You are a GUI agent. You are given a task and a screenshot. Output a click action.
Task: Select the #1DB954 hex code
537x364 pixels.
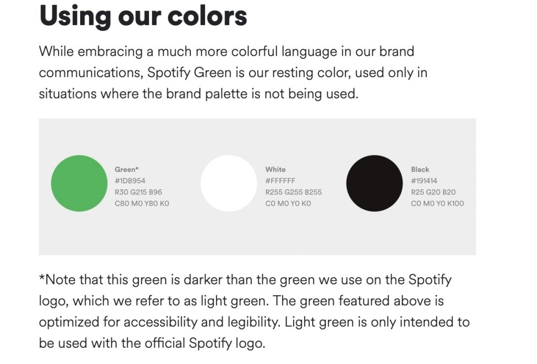tap(130, 181)
